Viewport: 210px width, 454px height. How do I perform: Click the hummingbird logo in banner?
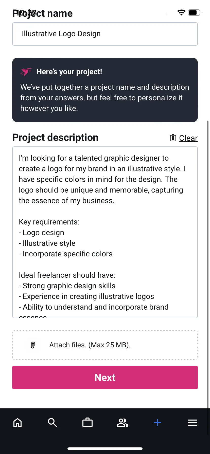(26, 72)
